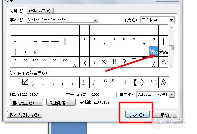This screenshot has height=134, width=197.
Task: Choose the double exclamation mark ‼
Action: [114, 62]
